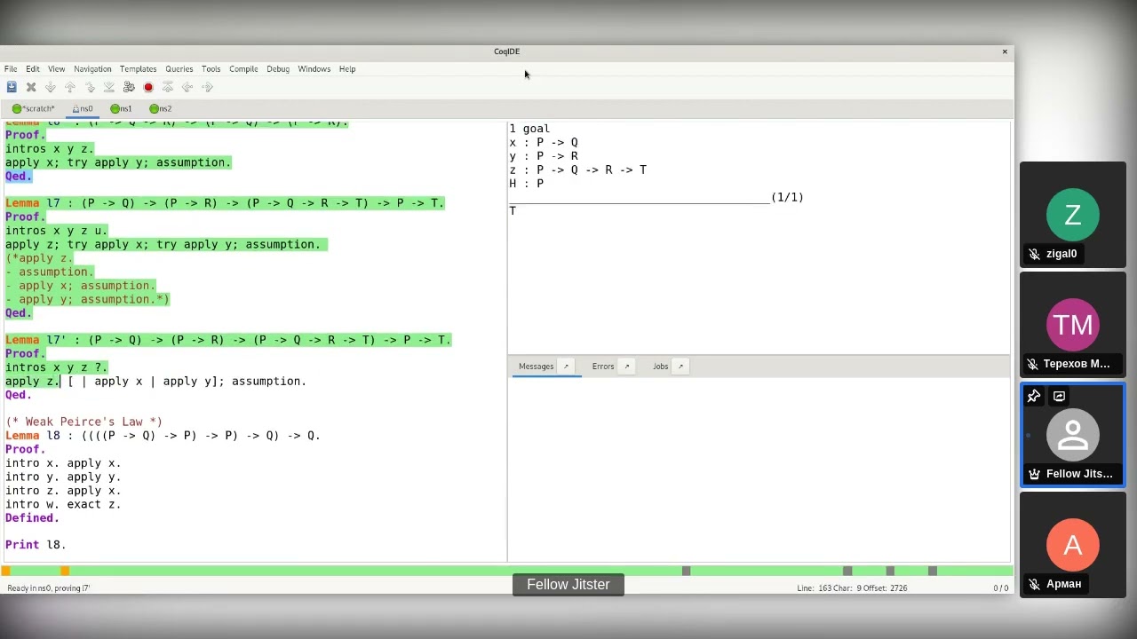Click the Next right-arrow toolbar icon

click(207, 87)
